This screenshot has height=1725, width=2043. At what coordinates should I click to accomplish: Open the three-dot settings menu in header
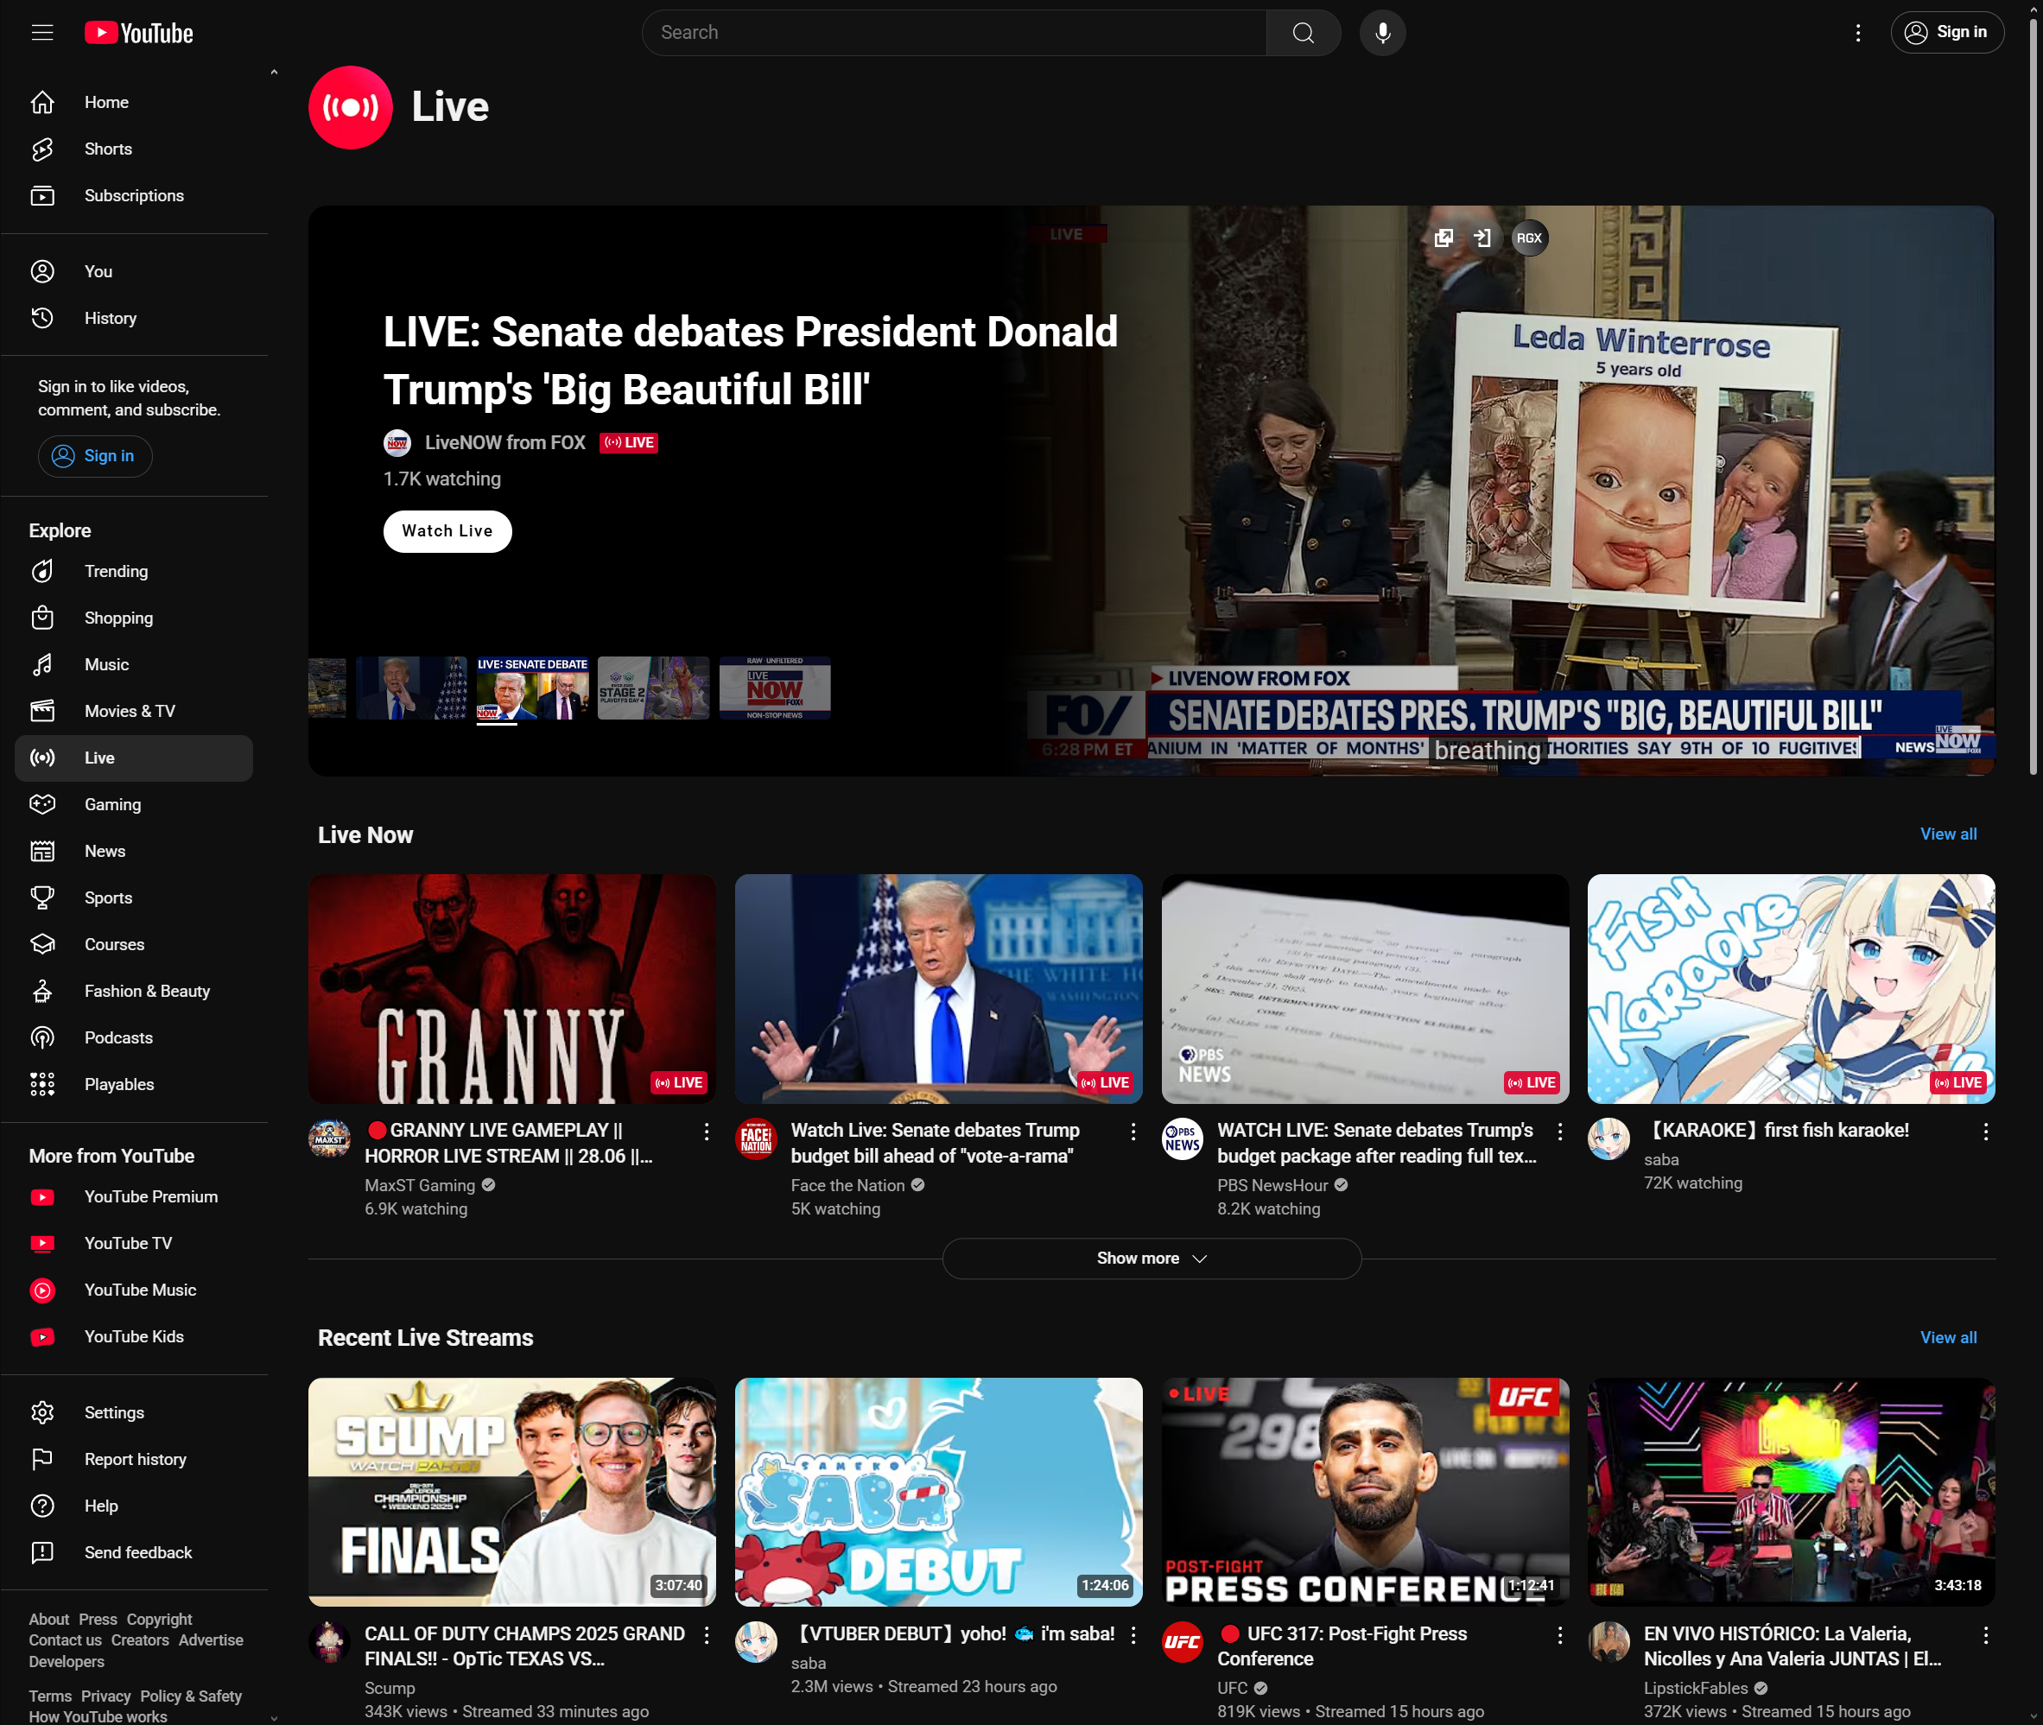click(1857, 32)
